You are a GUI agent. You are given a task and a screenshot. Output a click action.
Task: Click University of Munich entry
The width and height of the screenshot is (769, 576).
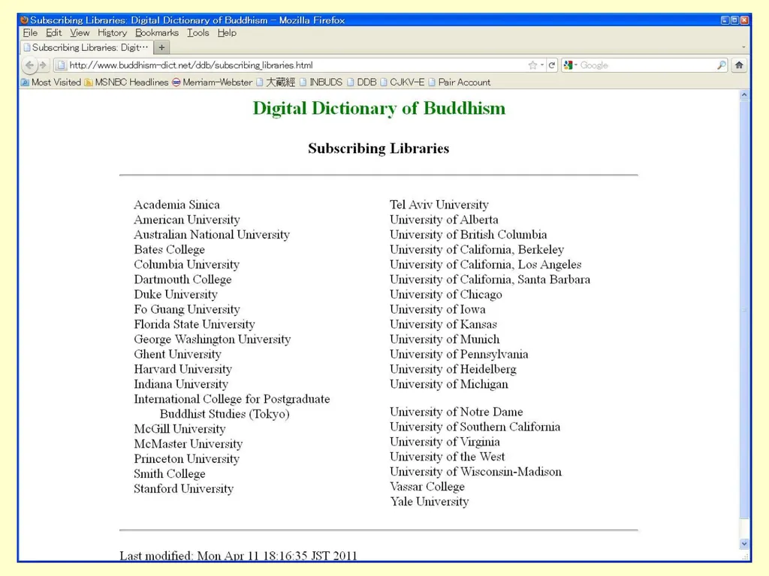pos(445,340)
